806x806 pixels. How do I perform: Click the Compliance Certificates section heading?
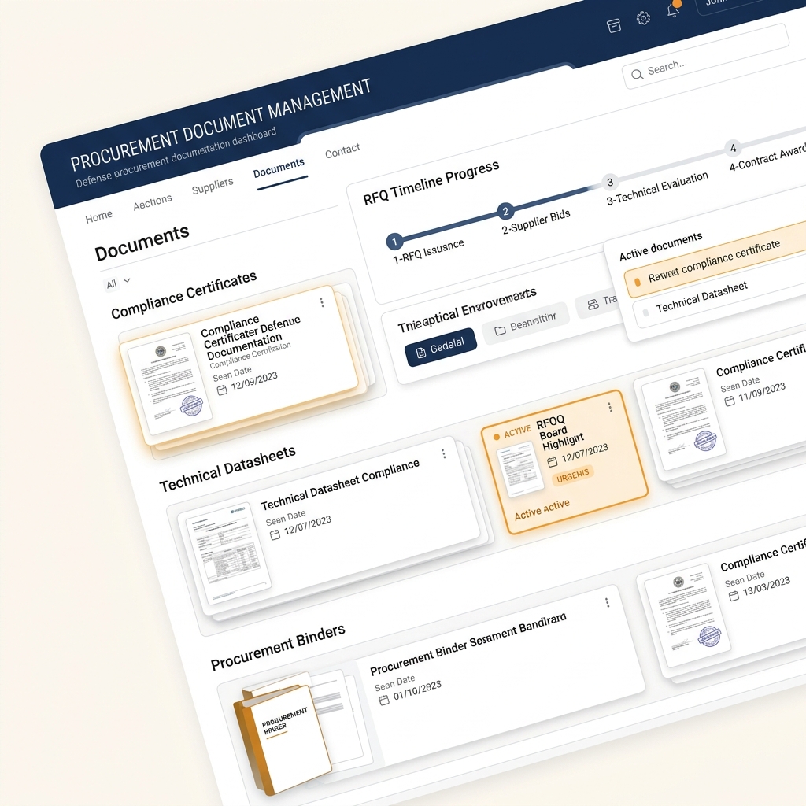183,294
